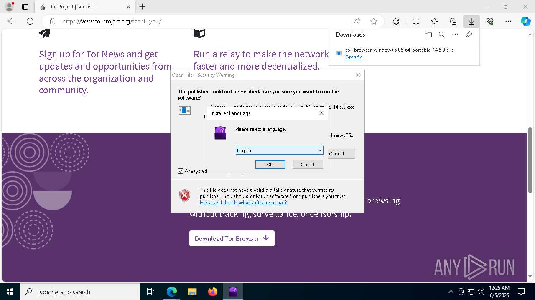The image size is (535, 300).
Task: Open volume control in tray
Action: pos(481,292)
